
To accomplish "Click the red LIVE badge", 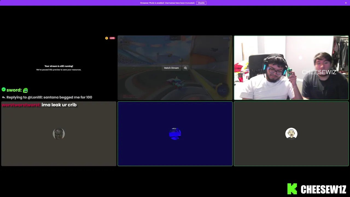I will pos(112,38).
